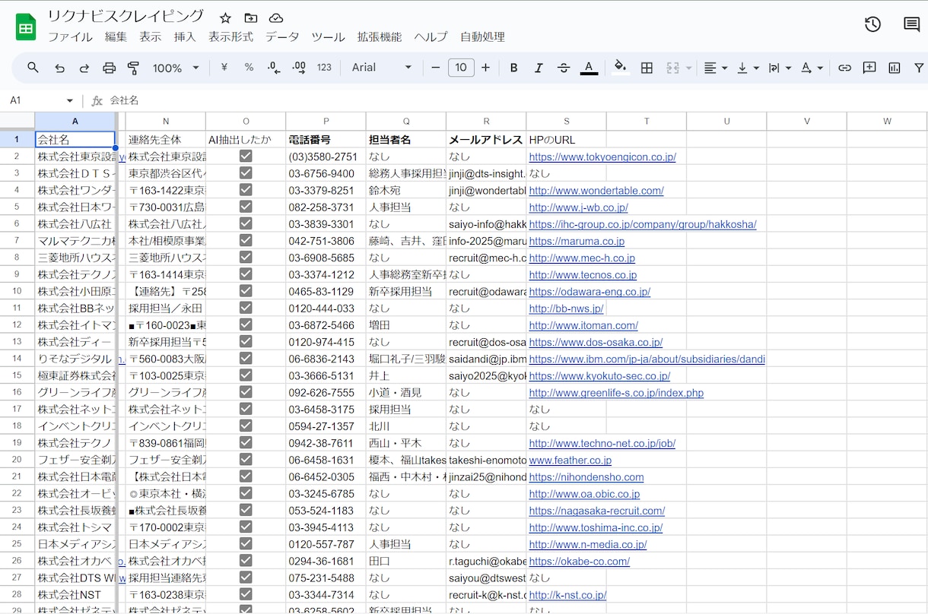Star the document with the star icon
928x614 pixels.
point(225,17)
